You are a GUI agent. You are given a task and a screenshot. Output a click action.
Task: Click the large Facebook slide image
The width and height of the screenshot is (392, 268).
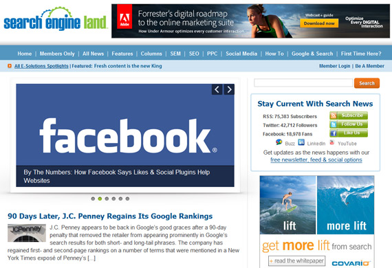(125, 124)
